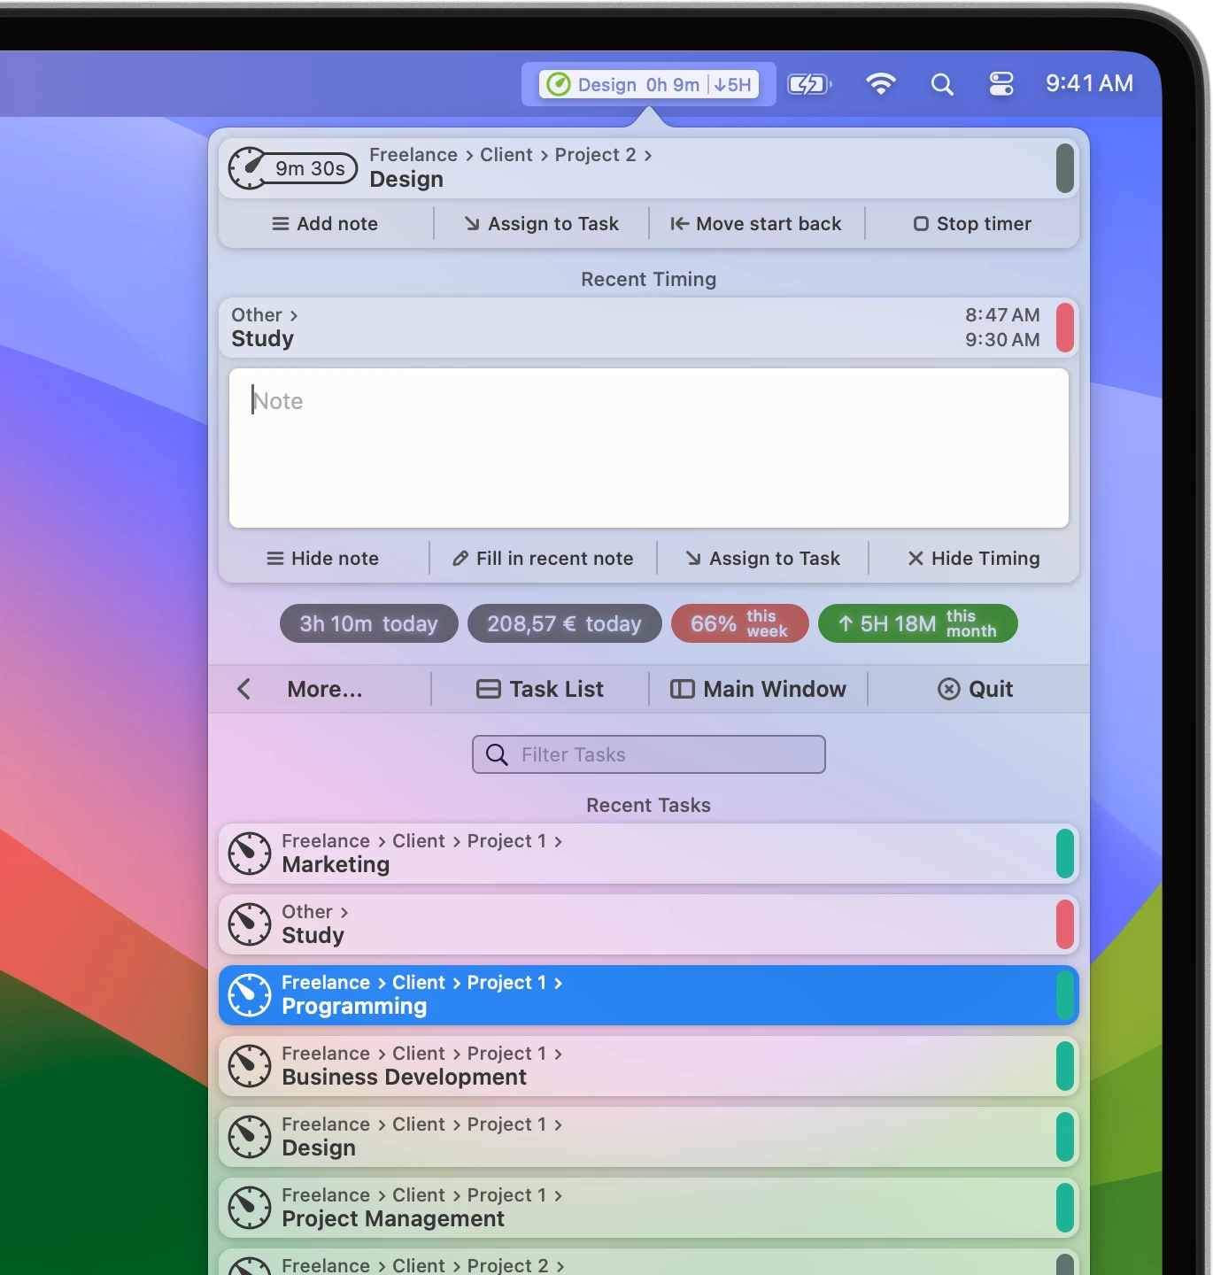Viewport: 1213px width, 1275px height.
Task: Hide the Recent Timing entry with Hide Timing
Action: coord(972,559)
